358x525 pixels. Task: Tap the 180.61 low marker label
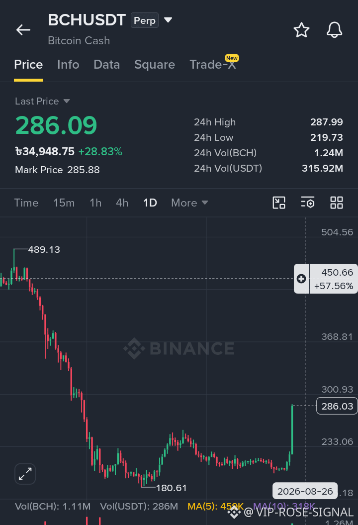tap(172, 488)
